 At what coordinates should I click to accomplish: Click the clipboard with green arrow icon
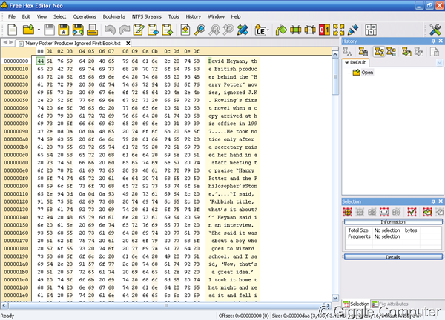pyautogui.click(x=168, y=30)
